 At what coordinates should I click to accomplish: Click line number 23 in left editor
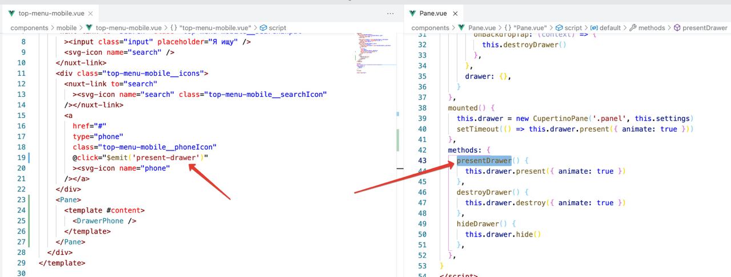21,199
